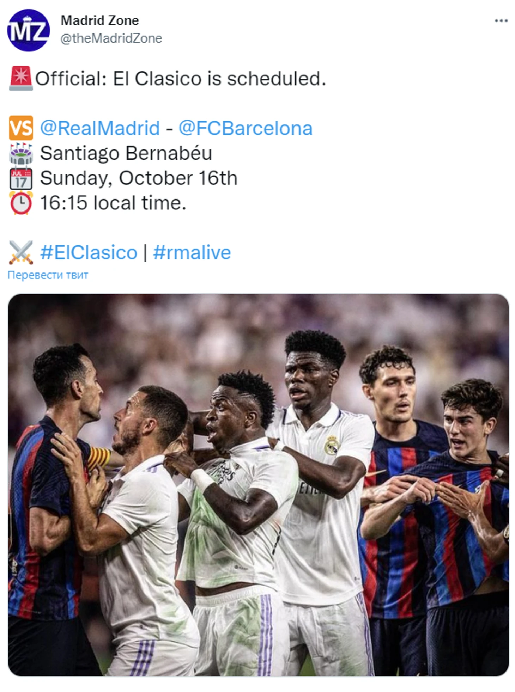Image resolution: width=515 pixels, height=692 pixels.
Task: Click the alarm clock emoji
Action: coord(21,203)
